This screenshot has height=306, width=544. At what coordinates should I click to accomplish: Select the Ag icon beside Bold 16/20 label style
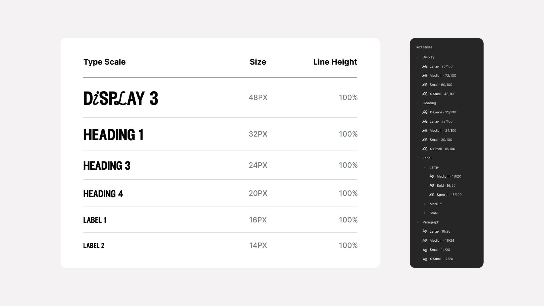click(432, 185)
